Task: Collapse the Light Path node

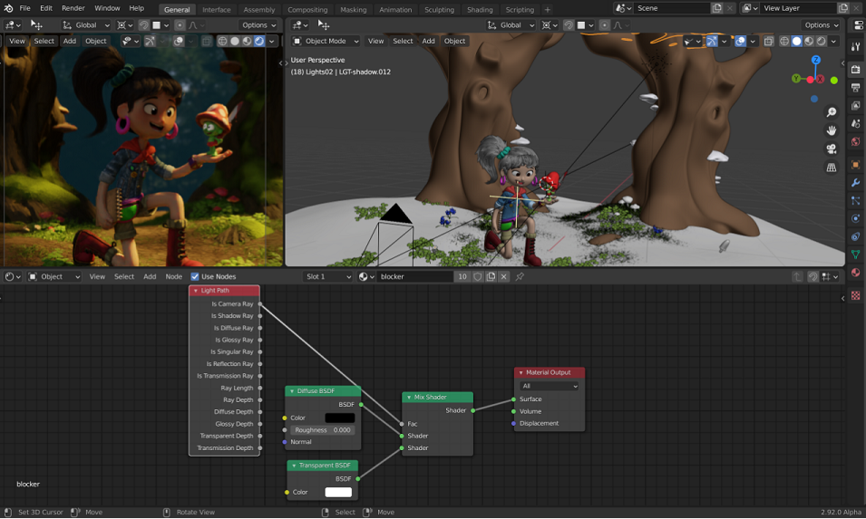Action: [196, 291]
